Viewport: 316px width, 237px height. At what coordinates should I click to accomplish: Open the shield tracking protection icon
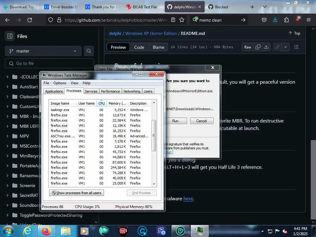click(x=51, y=20)
